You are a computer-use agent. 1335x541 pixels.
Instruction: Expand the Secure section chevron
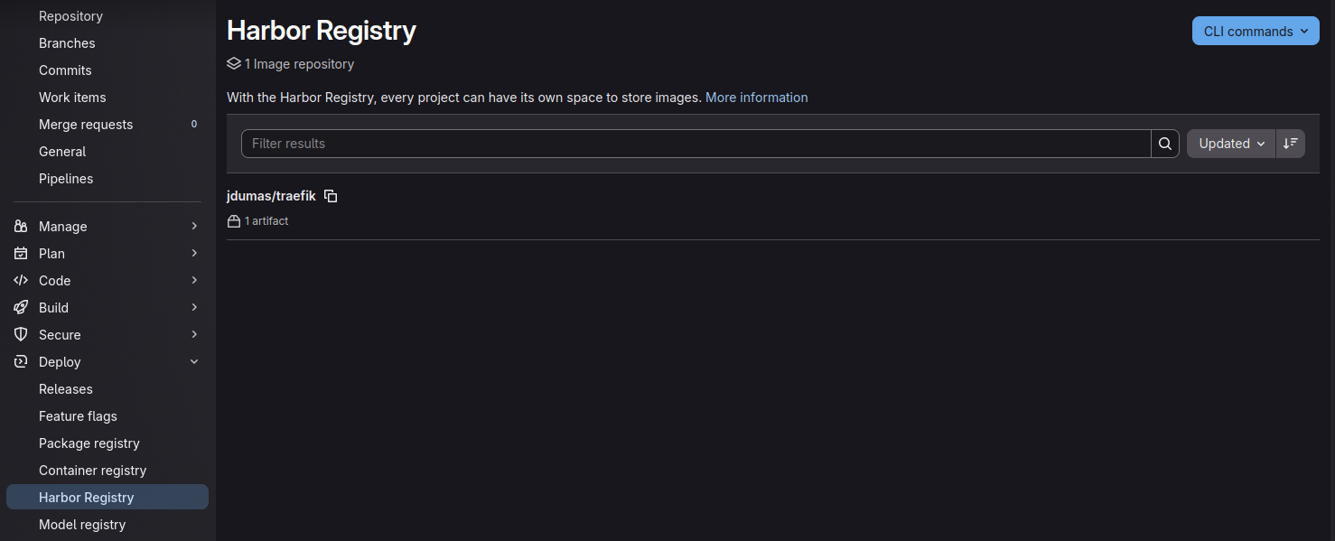pos(194,335)
